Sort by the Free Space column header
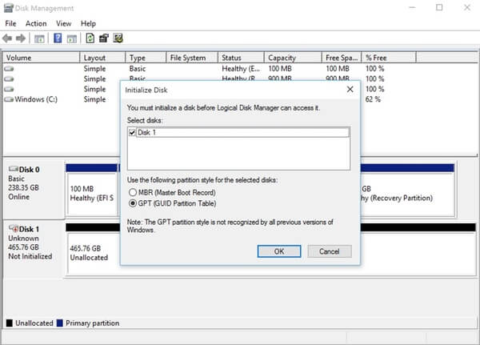This screenshot has height=345, width=480. (342, 58)
